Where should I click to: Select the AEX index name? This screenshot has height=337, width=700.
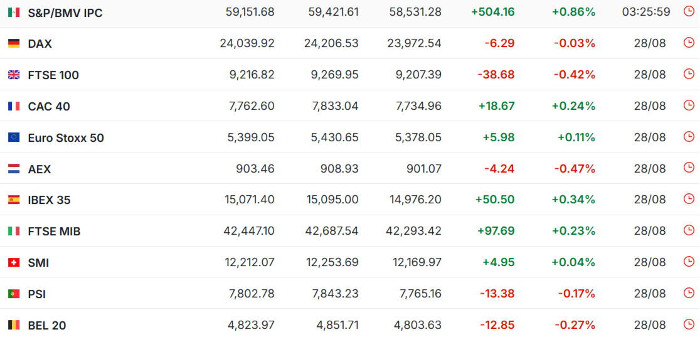(x=40, y=169)
